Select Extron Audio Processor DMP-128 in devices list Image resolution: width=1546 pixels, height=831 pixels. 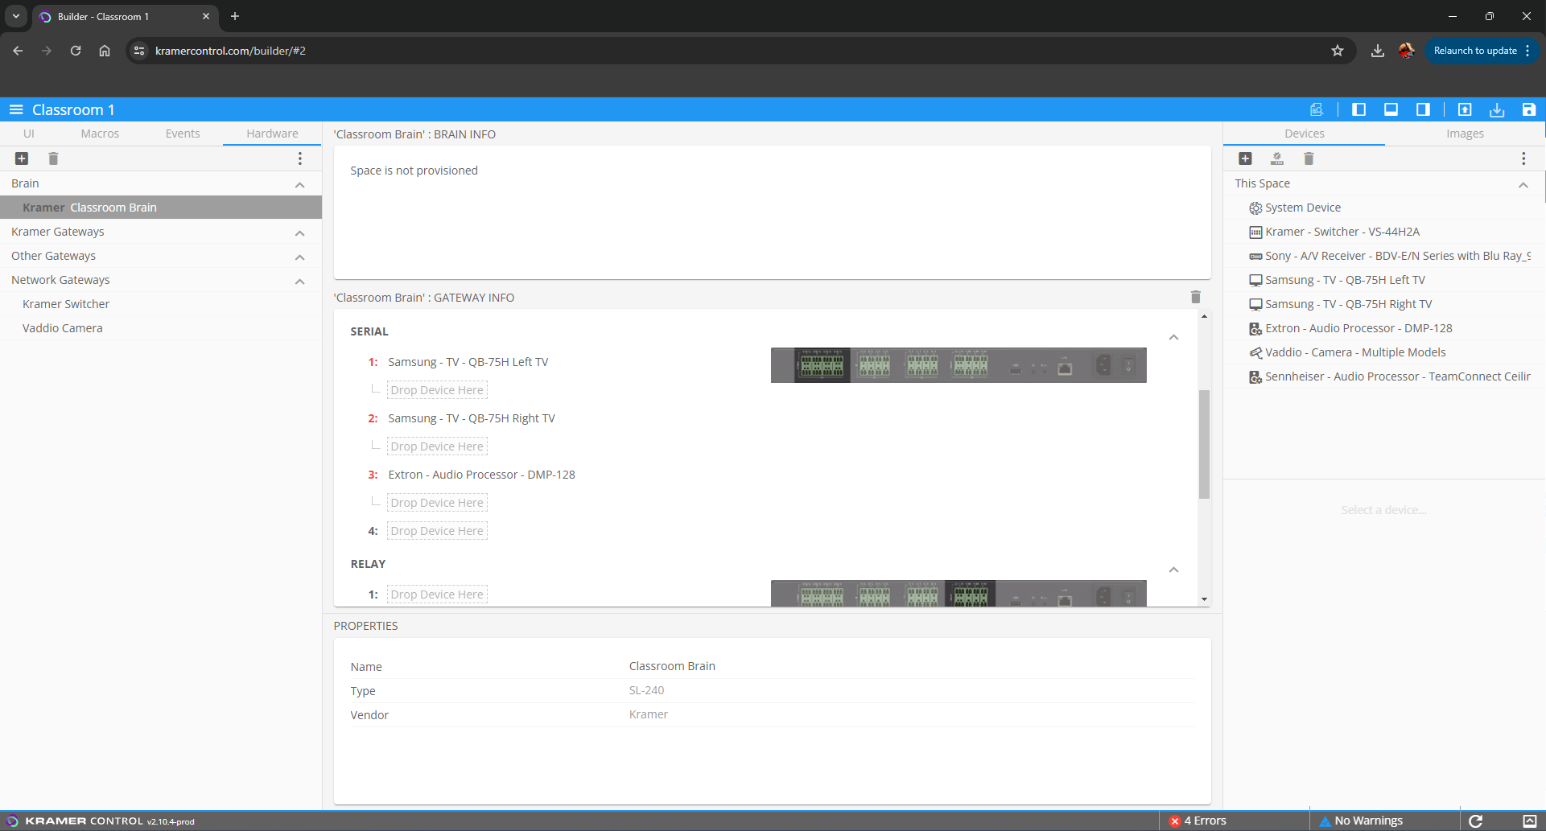click(x=1384, y=328)
